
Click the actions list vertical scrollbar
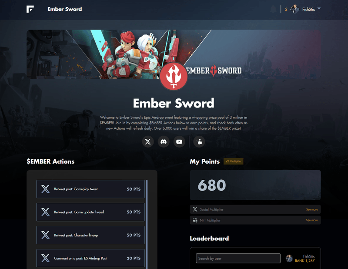click(147, 224)
